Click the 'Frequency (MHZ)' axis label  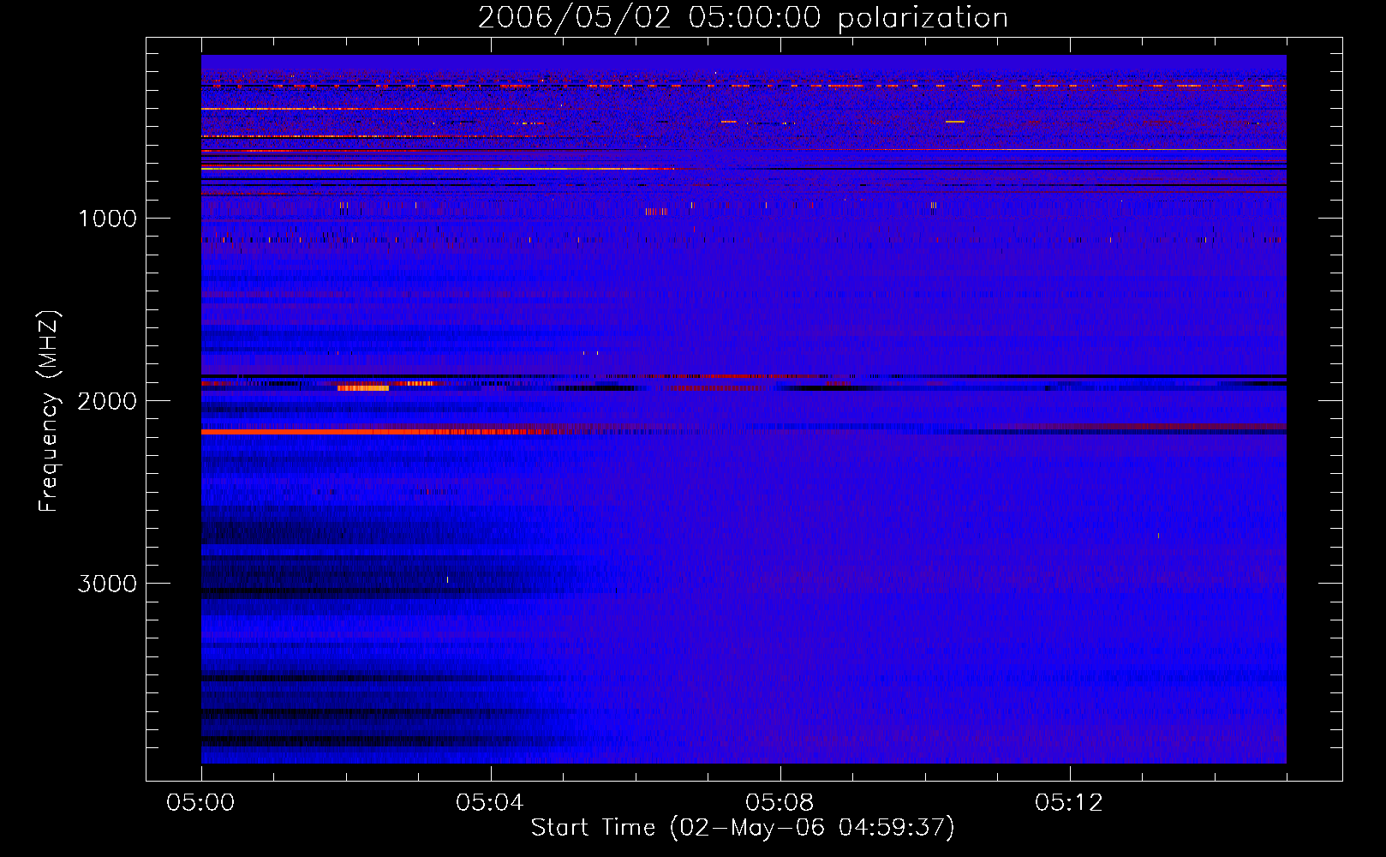pyautogui.click(x=49, y=411)
